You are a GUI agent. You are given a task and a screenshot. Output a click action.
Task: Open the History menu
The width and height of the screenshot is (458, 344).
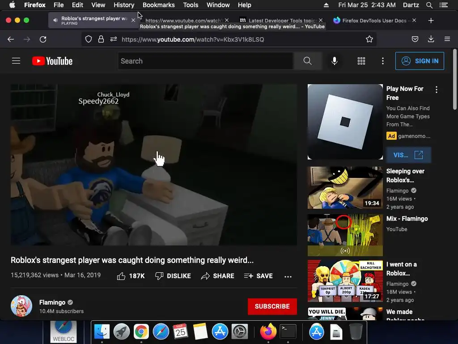click(x=124, y=5)
